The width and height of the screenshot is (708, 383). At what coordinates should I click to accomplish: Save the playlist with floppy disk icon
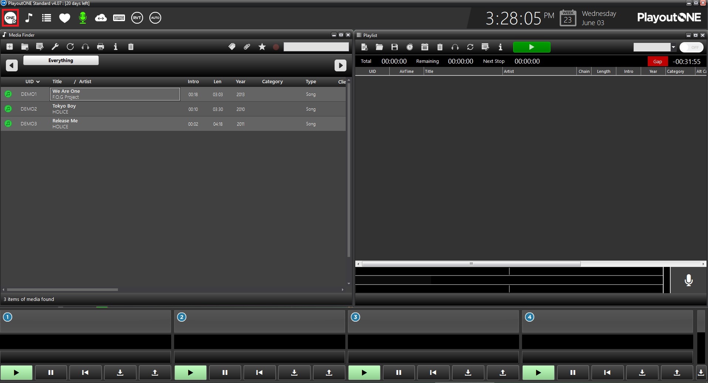(394, 47)
